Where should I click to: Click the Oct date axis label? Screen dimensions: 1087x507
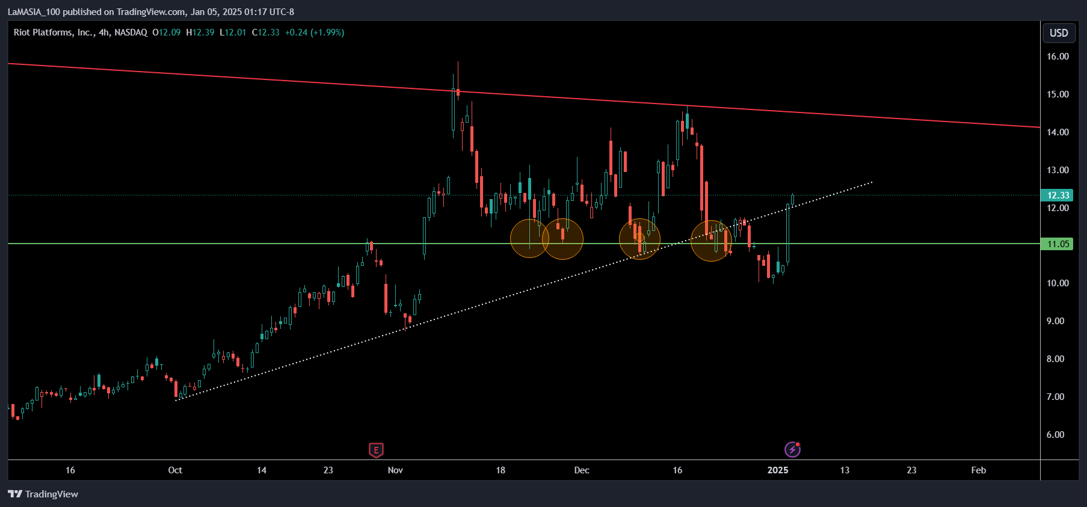tap(175, 470)
